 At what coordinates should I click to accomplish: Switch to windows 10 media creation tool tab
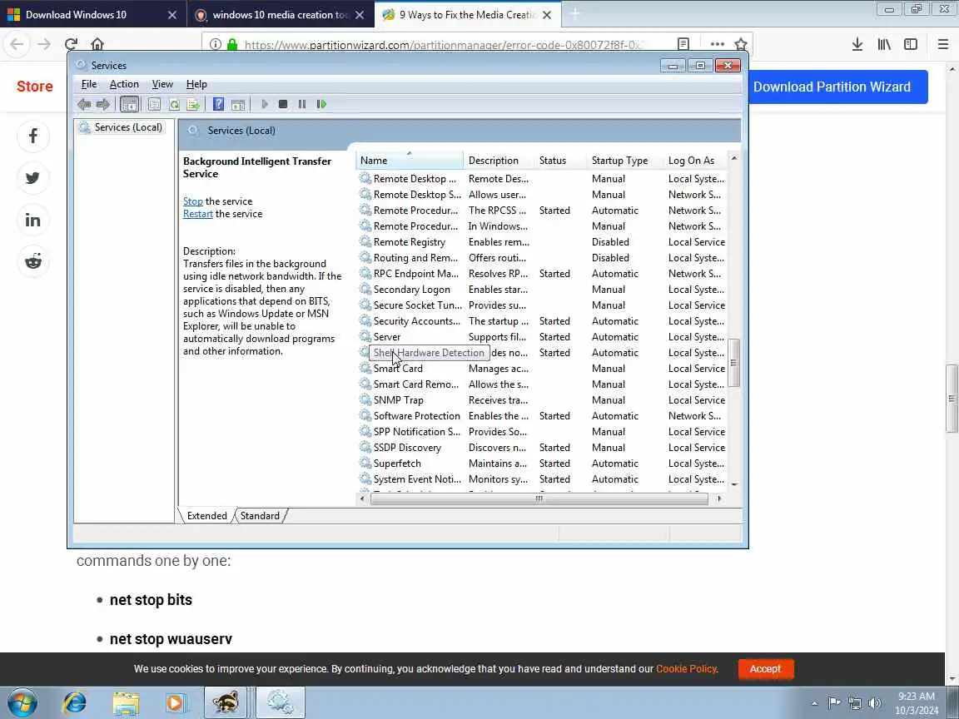click(280, 15)
